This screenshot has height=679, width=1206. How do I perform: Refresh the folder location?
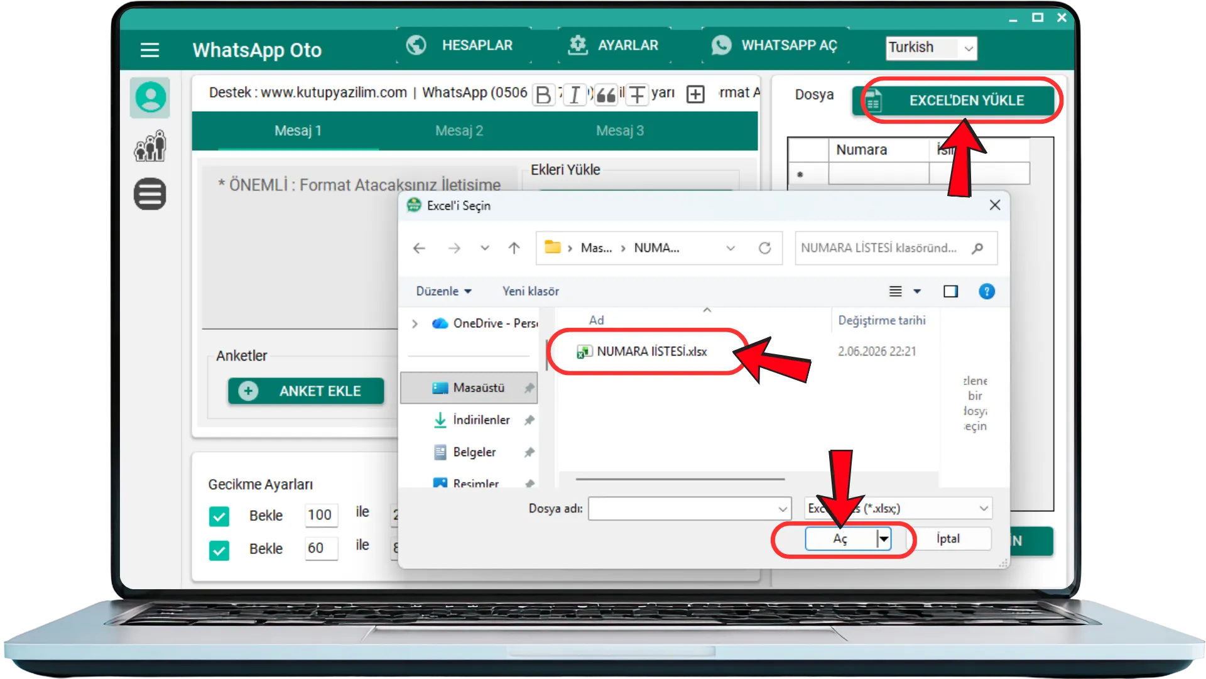coord(764,248)
